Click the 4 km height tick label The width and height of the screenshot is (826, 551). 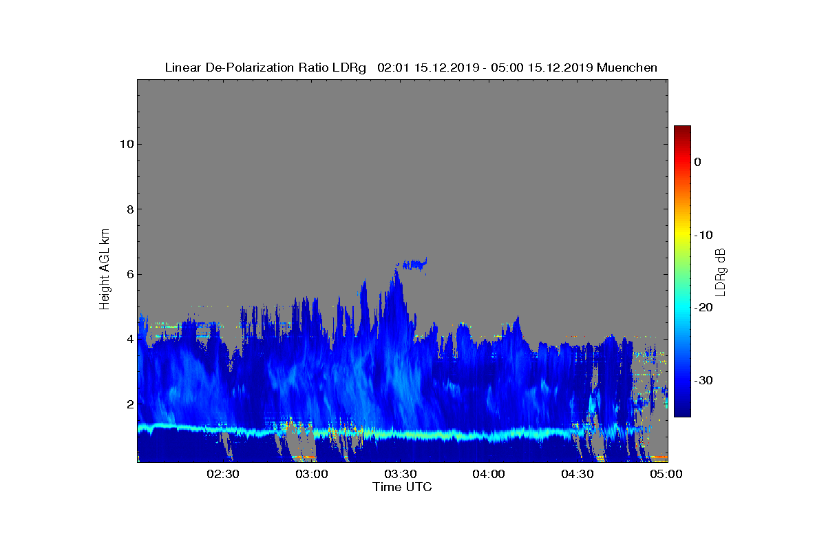[129, 339]
